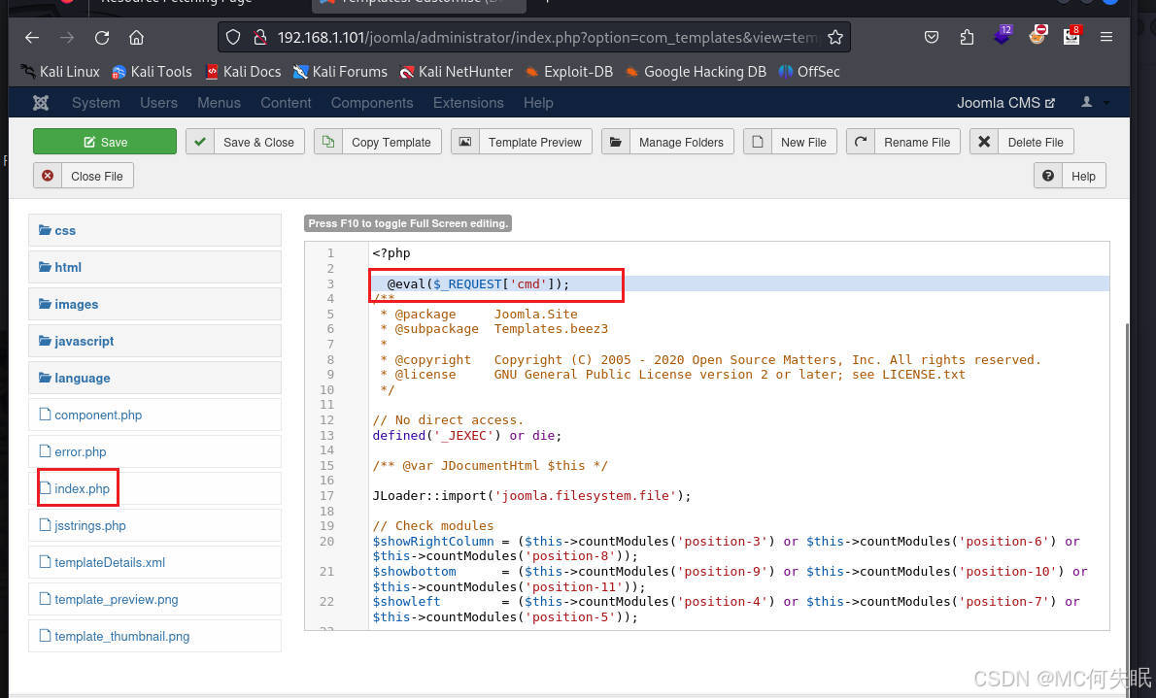Viewport: 1156px width, 698px height.
Task: Click the Delete File button
Action: (x=1021, y=142)
